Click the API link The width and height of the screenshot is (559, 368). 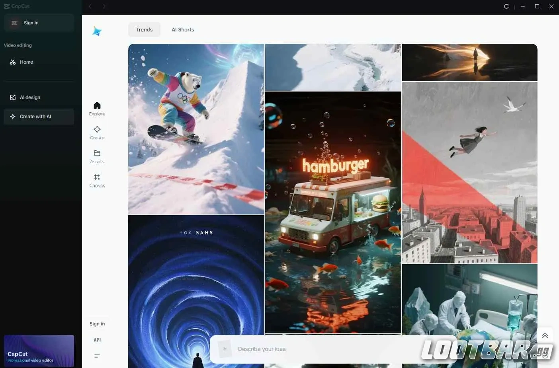(97, 340)
